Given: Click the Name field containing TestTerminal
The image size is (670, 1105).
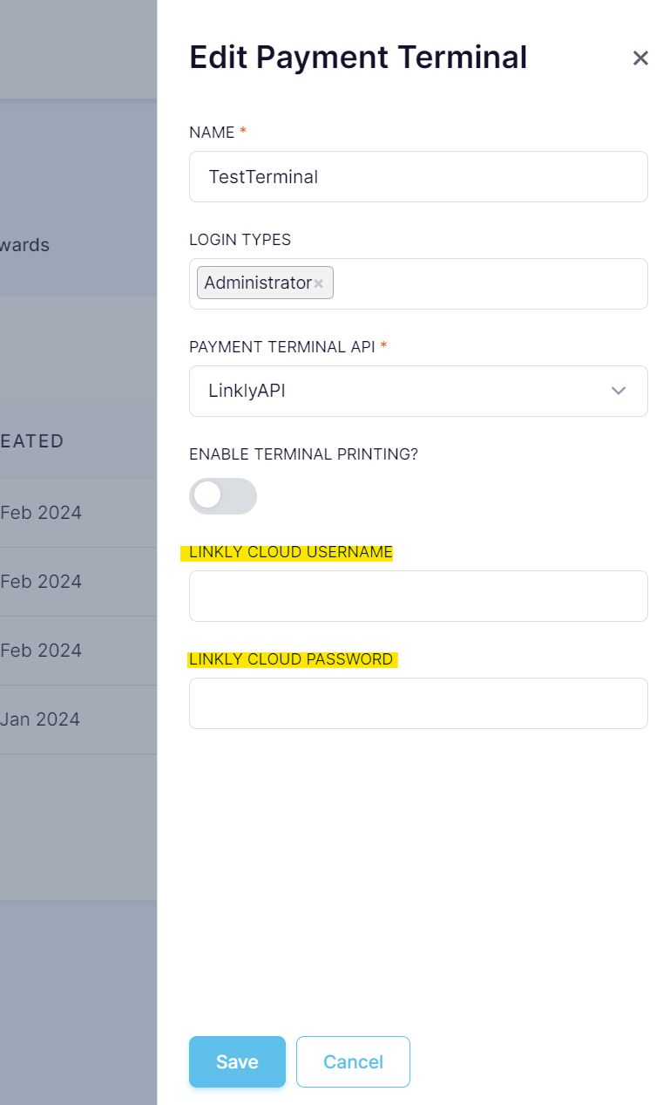Looking at the screenshot, I should (418, 177).
